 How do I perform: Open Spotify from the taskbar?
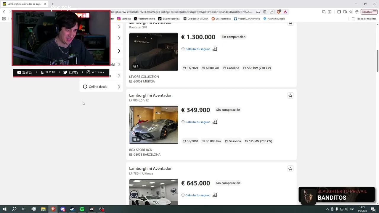coord(82,209)
